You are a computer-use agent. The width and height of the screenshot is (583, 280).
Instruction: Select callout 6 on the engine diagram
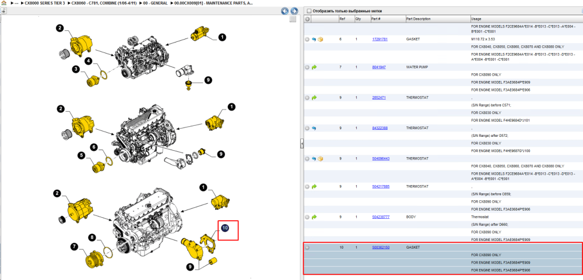94,147
